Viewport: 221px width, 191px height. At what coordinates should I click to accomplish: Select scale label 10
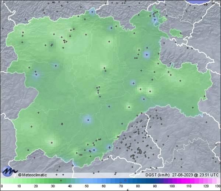coord(19,186)
